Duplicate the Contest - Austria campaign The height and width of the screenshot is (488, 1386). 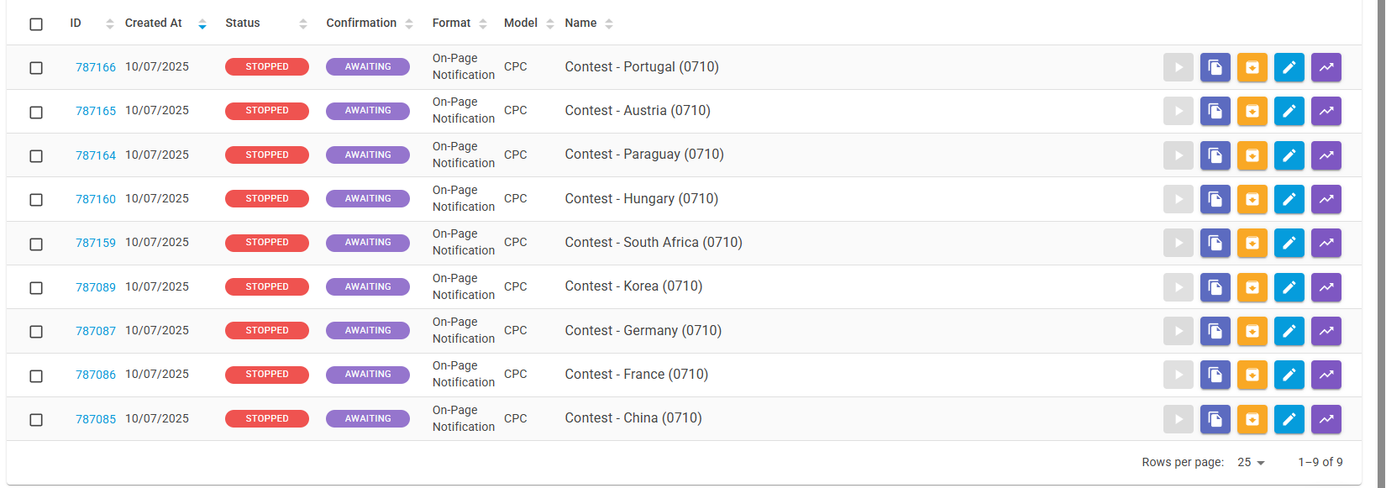pyautogui.click(x=1215, y=111)
